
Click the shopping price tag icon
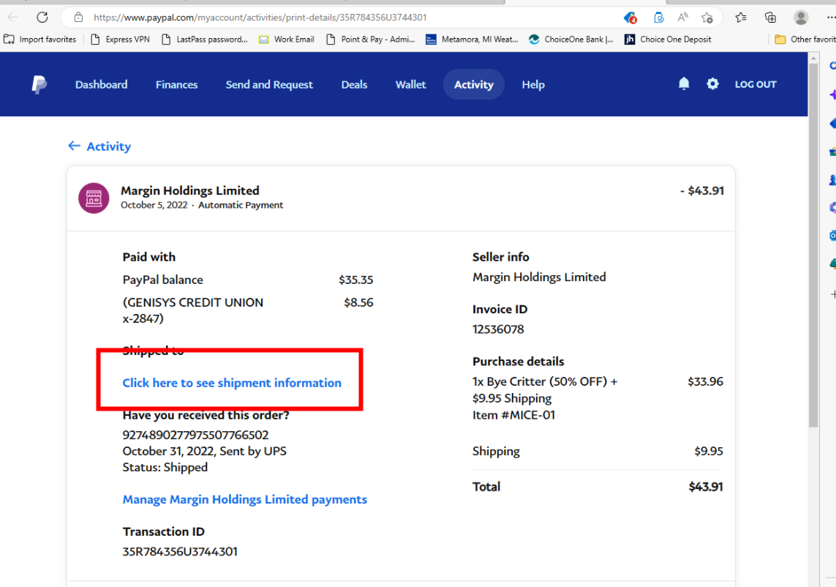[630, 18]
